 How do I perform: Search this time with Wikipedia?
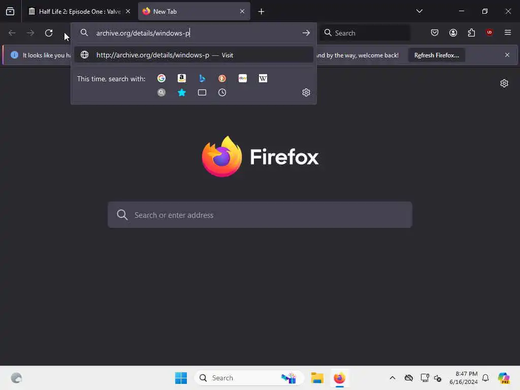tap(263, 78)
